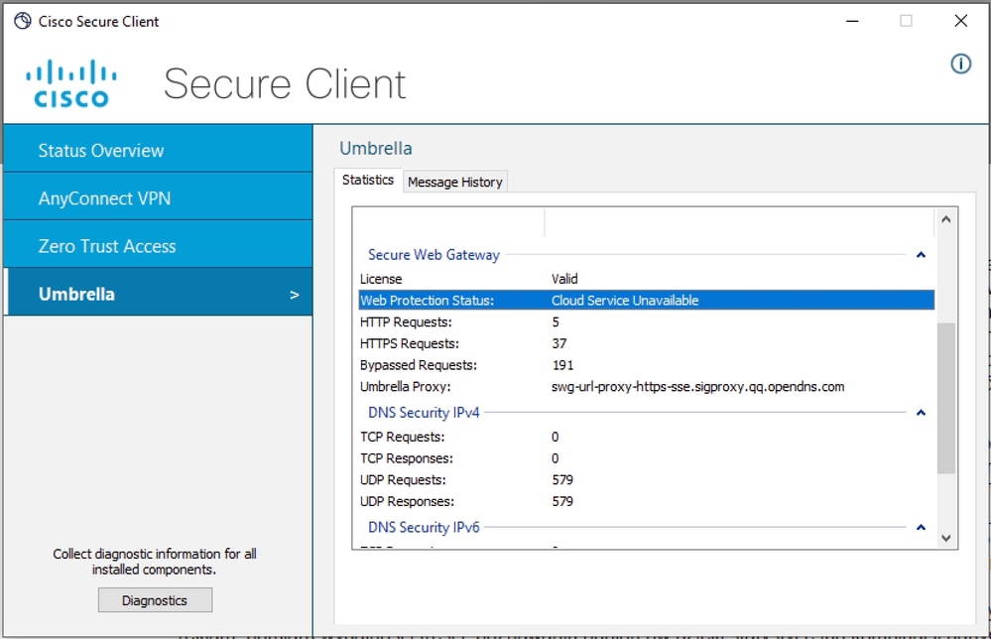
Task: Click the Cisco logo in the header
Action: [70, 83]
